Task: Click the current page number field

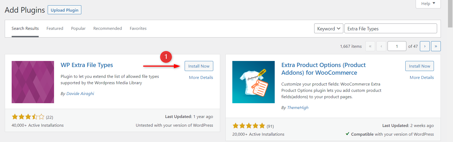Action: [397, 46]
